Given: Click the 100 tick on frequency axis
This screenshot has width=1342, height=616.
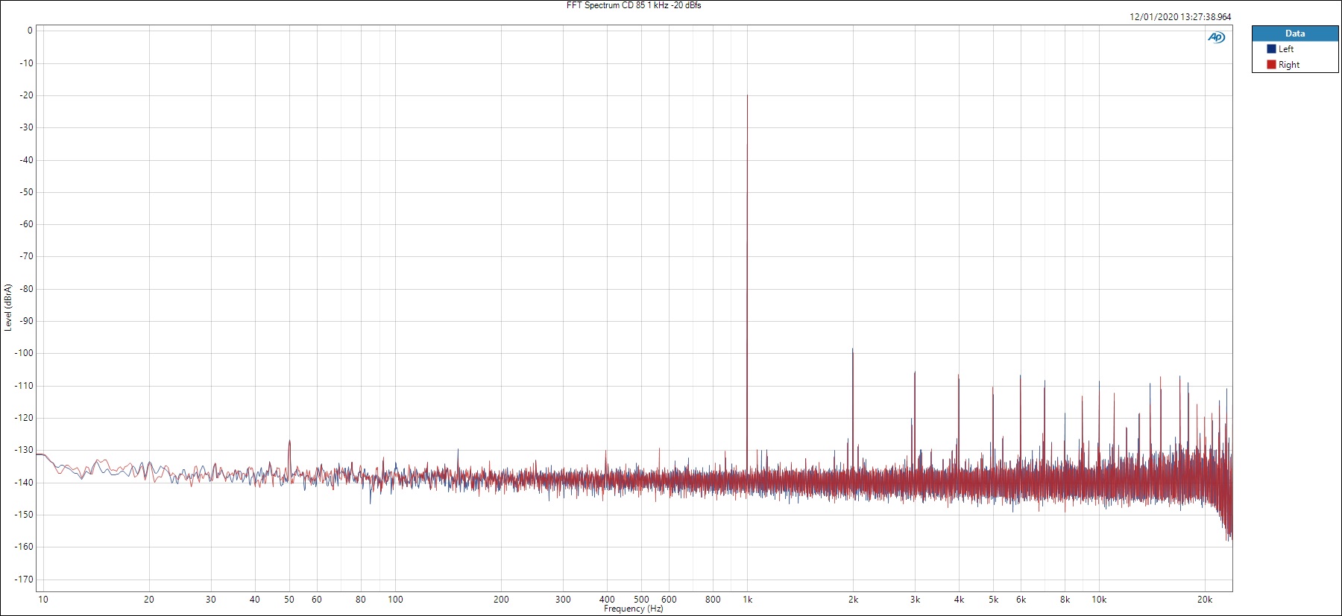Looking at the screenshot, I should [x=395, y=600].
